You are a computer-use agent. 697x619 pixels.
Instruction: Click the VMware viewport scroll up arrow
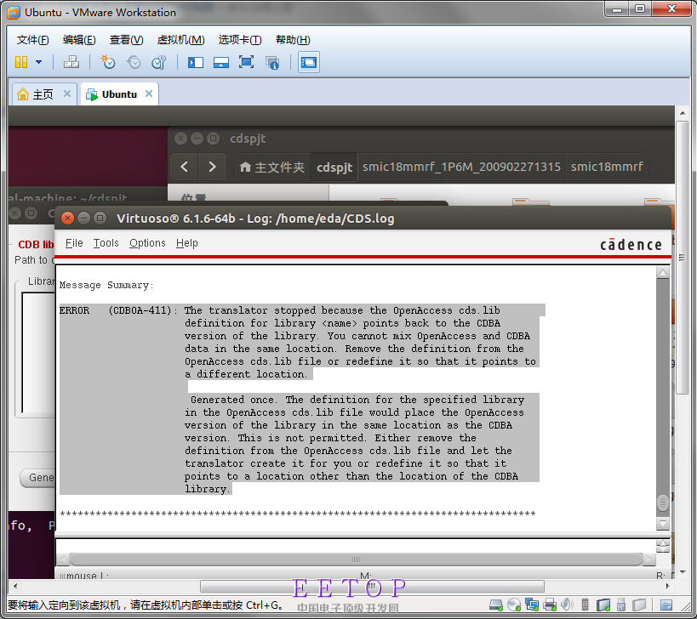coord(683,113)
